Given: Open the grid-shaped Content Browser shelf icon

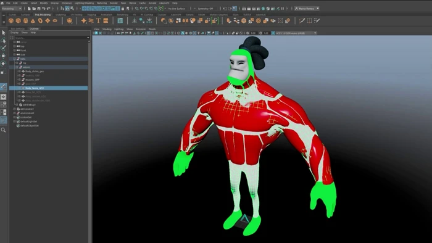Looking at the screenshot, I should tap(120, 20).
